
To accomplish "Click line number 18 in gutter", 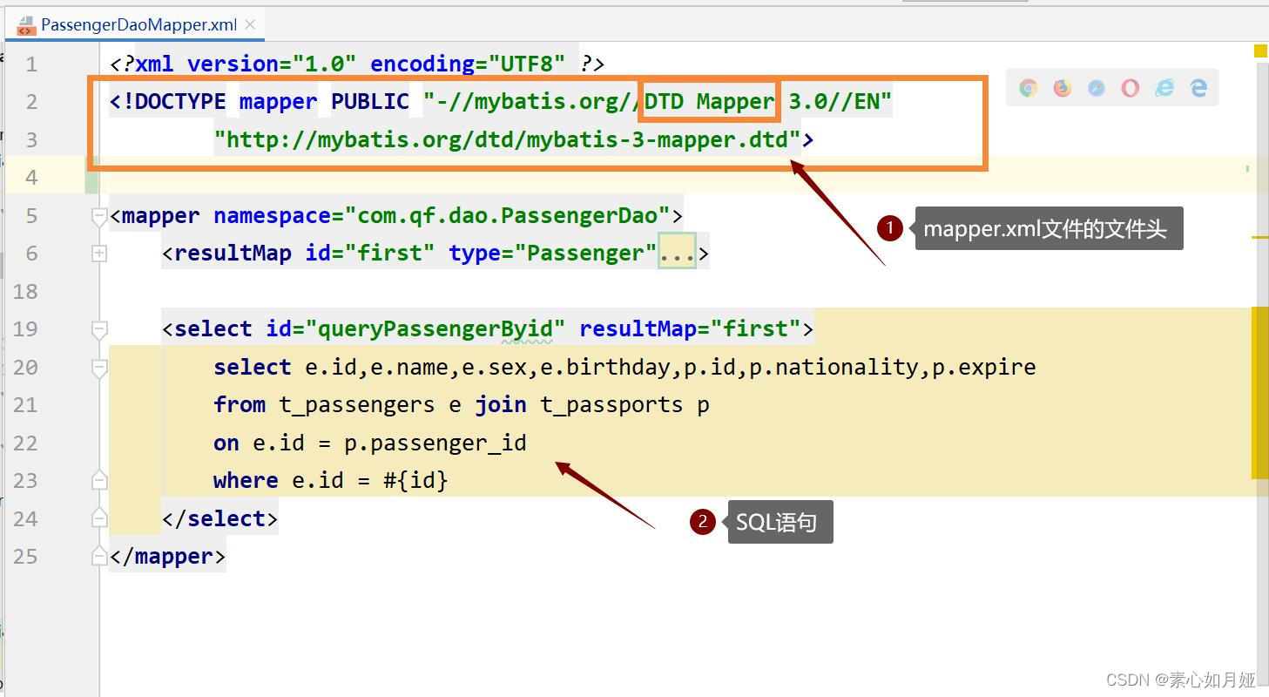I will (25, 291).
